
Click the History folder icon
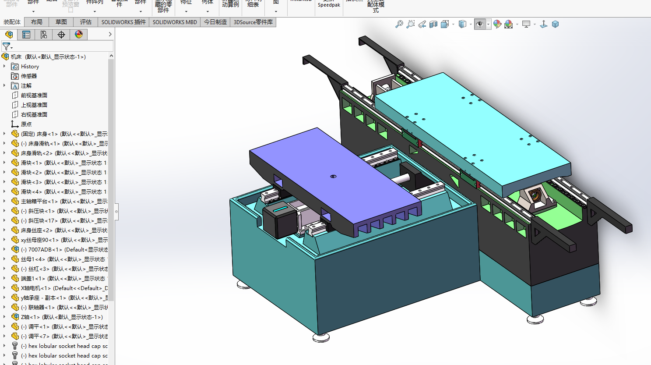[15, 67]
